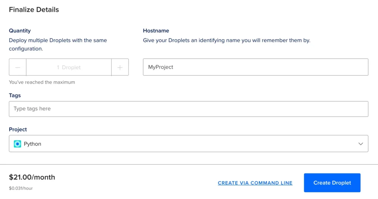Focus the MyProject hostname field
Viewport: 378px width, 199px height.
pos(255,67)
